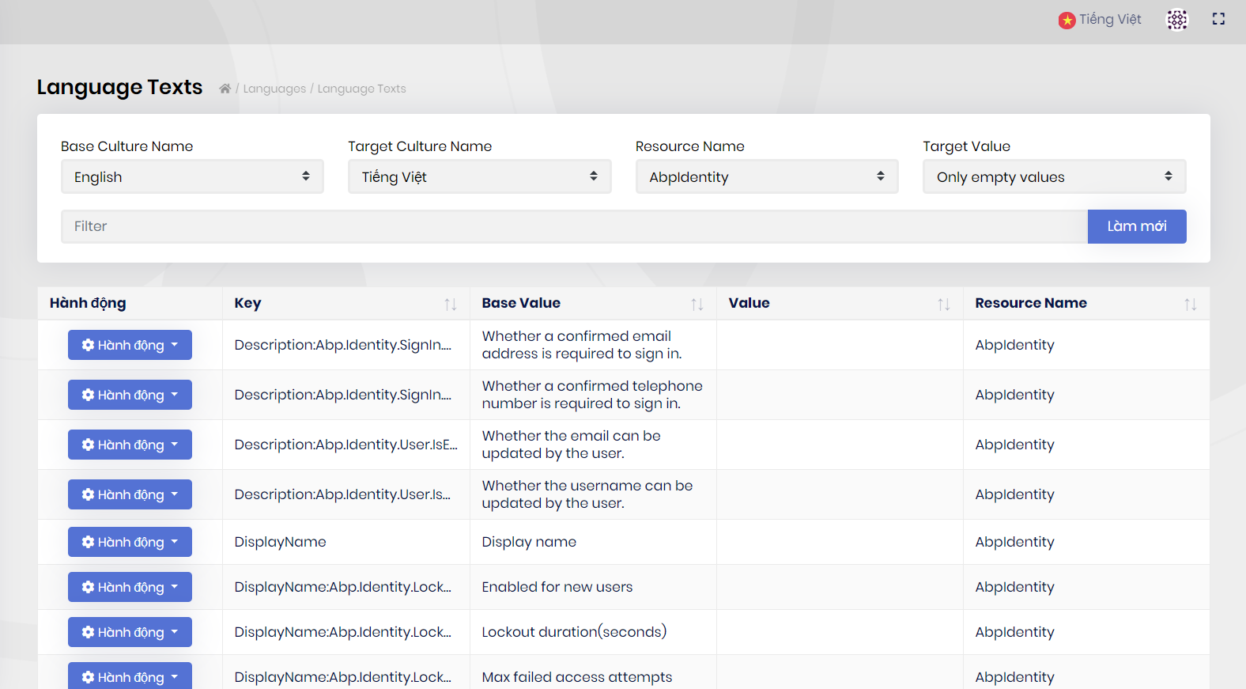
Task: Open Hành động for 'Enabled for new users' row
Action: [x=130, y=587]
